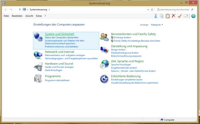Image resolution: width=200 pixels, height=124 pixels.
Task: Go forward with the forward arrow
Action: [x=11, y=10]
